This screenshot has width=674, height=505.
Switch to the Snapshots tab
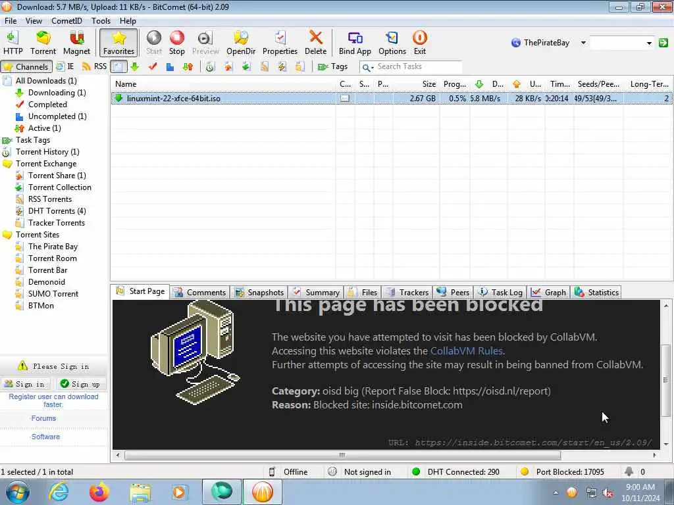click(x=259, y=293)
